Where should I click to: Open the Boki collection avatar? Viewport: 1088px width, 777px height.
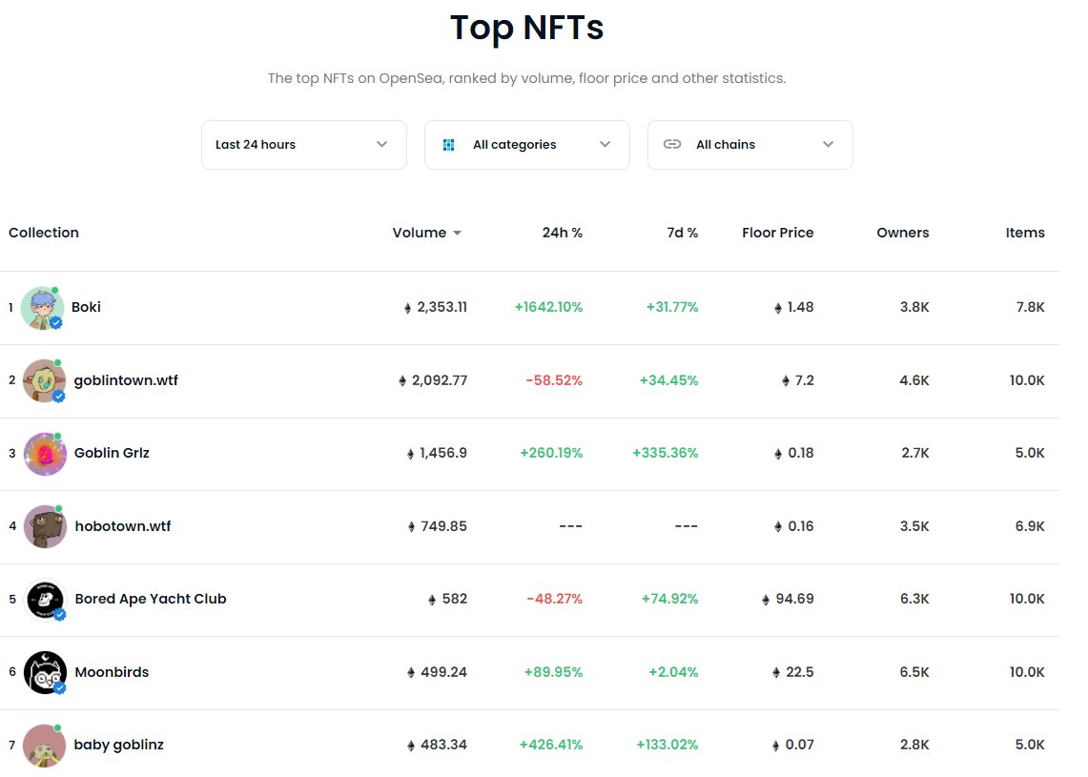click(42, 308)
